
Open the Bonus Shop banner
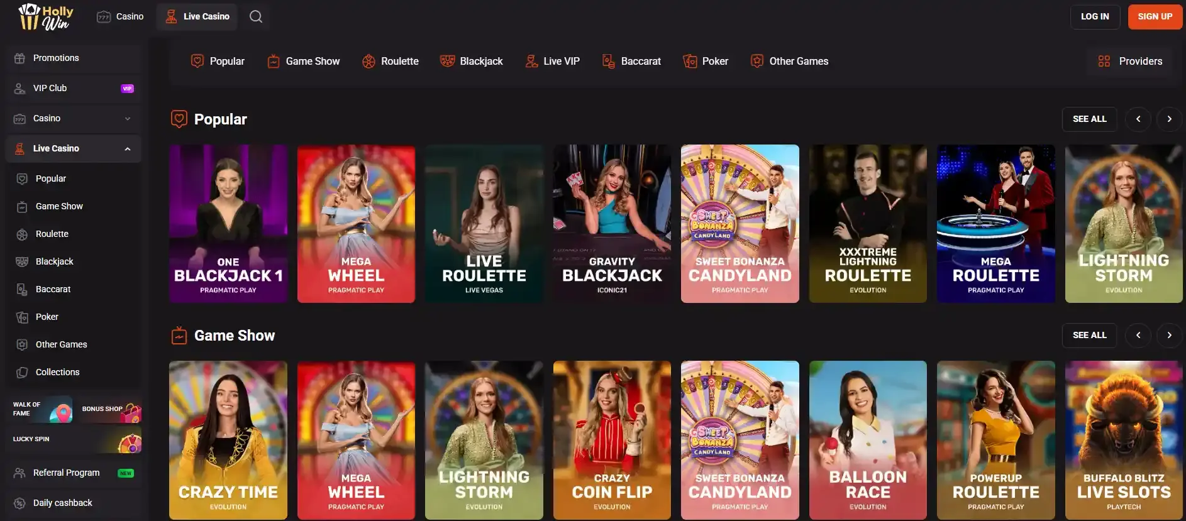pos(109,410)
